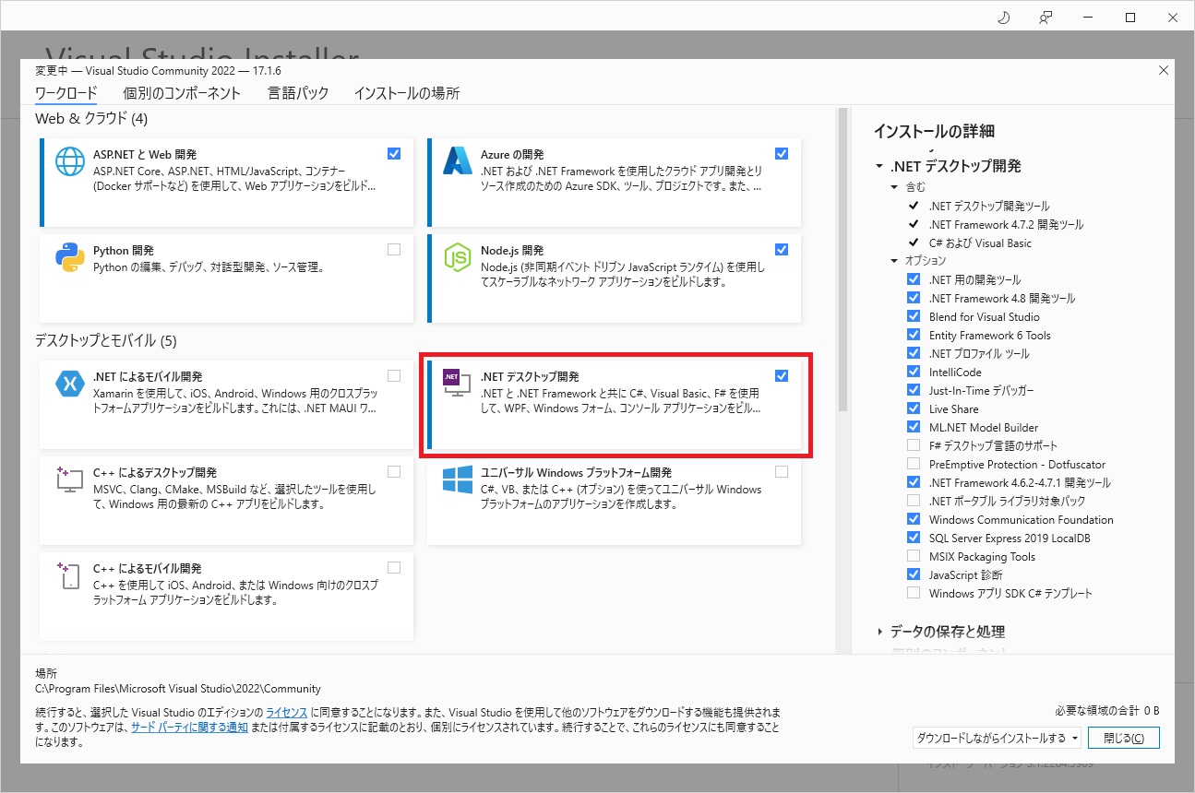Screen dimensions: 1195x793
Task: Uncheck ASP.NET と Web 開発 workload
Action: click(394, 153)
